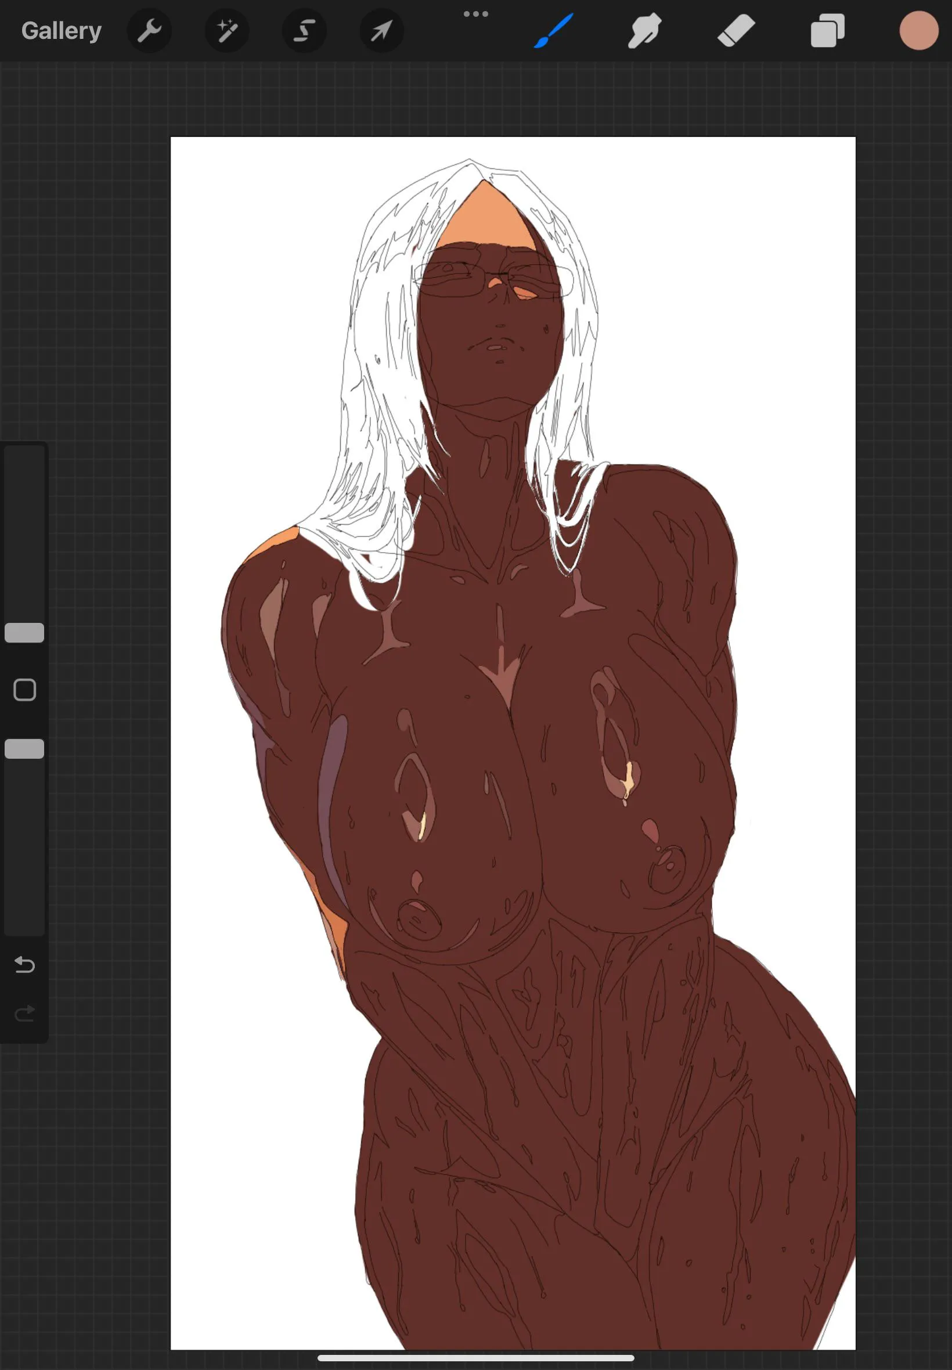Select the Transform arrow tool
Viewport: 952px width, 1370px height.
(x=381, y=30)
